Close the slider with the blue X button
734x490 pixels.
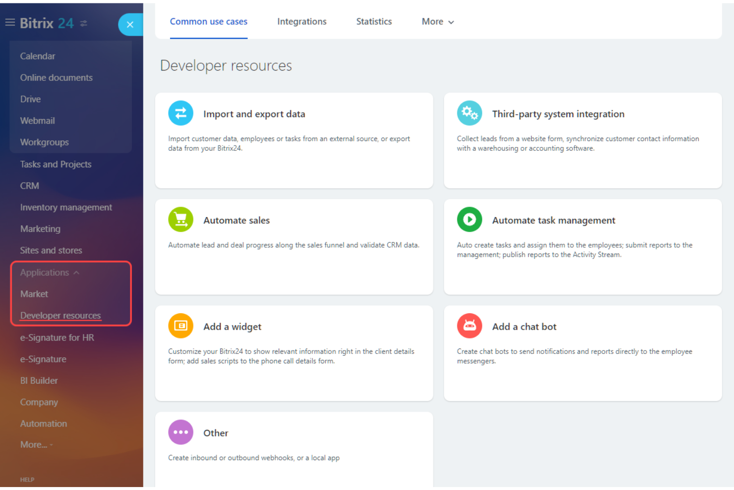tap(130, 24)
